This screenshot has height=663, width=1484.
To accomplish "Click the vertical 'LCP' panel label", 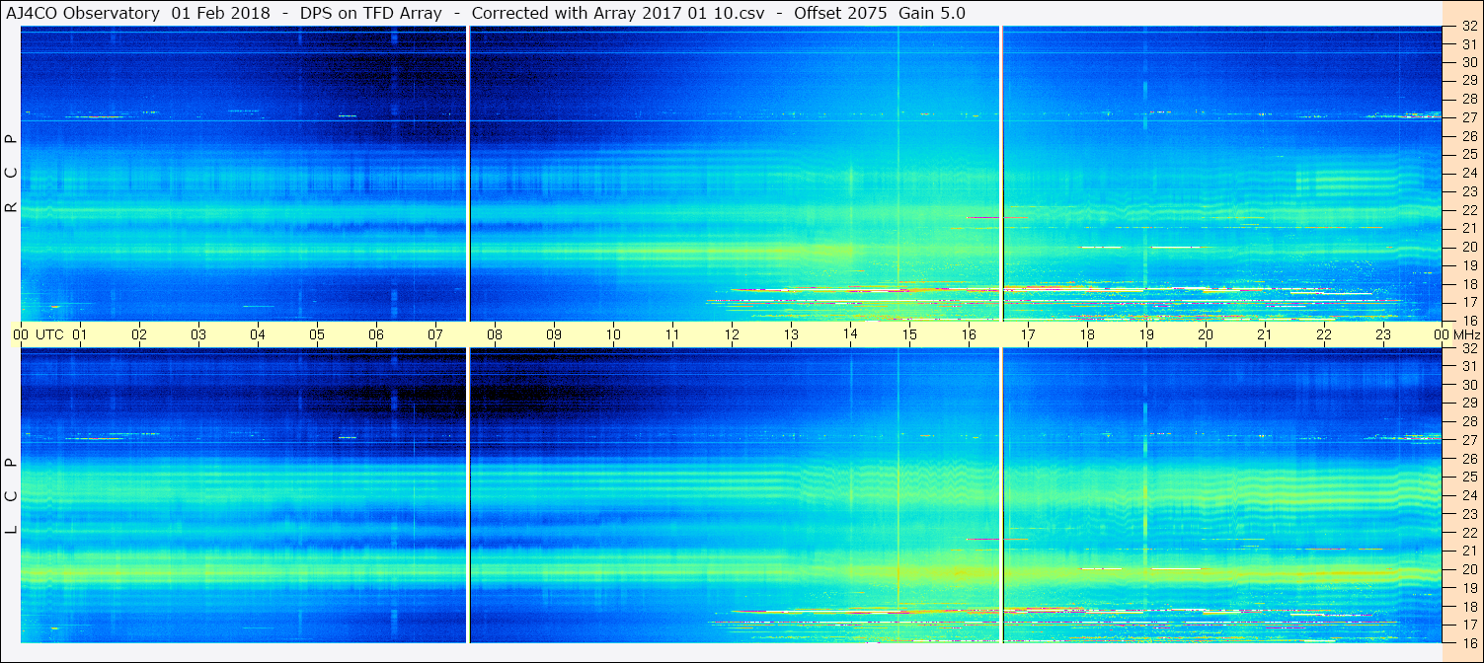I will click(x=12, y=495).
